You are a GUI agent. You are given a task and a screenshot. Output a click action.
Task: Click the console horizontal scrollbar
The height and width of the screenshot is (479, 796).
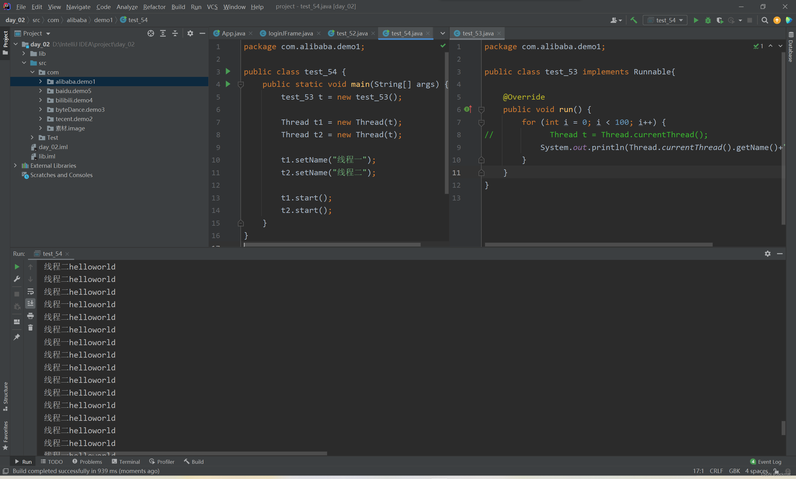click(185, 453)
